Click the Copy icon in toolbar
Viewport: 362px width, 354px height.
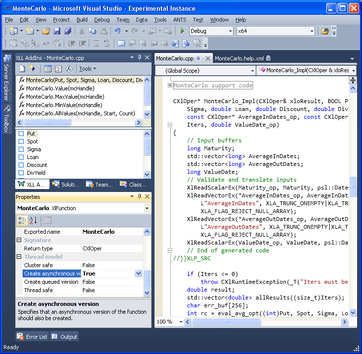click(x=92, y=31)
